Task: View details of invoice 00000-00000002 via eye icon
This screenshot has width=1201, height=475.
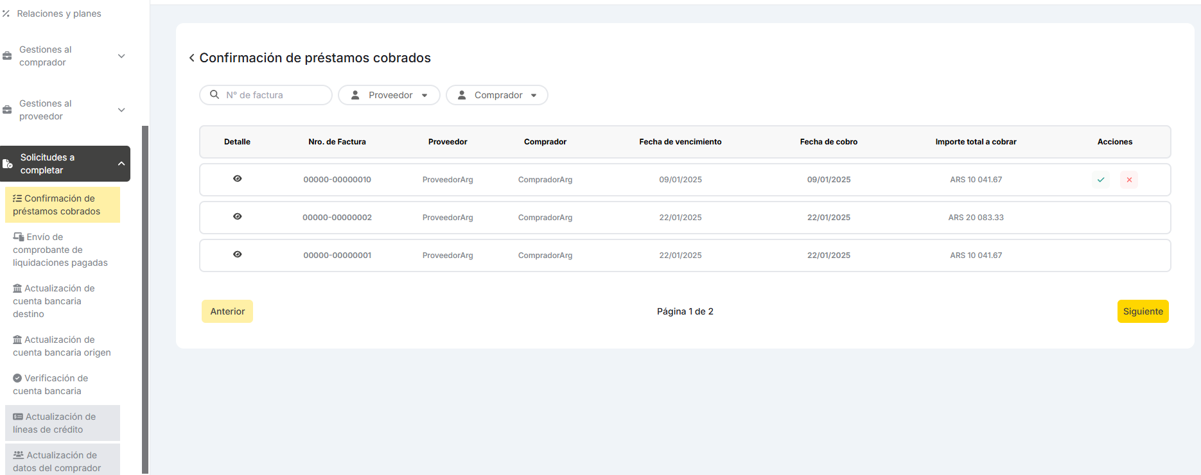Action: pyautogui.click(x=238, y=217)
